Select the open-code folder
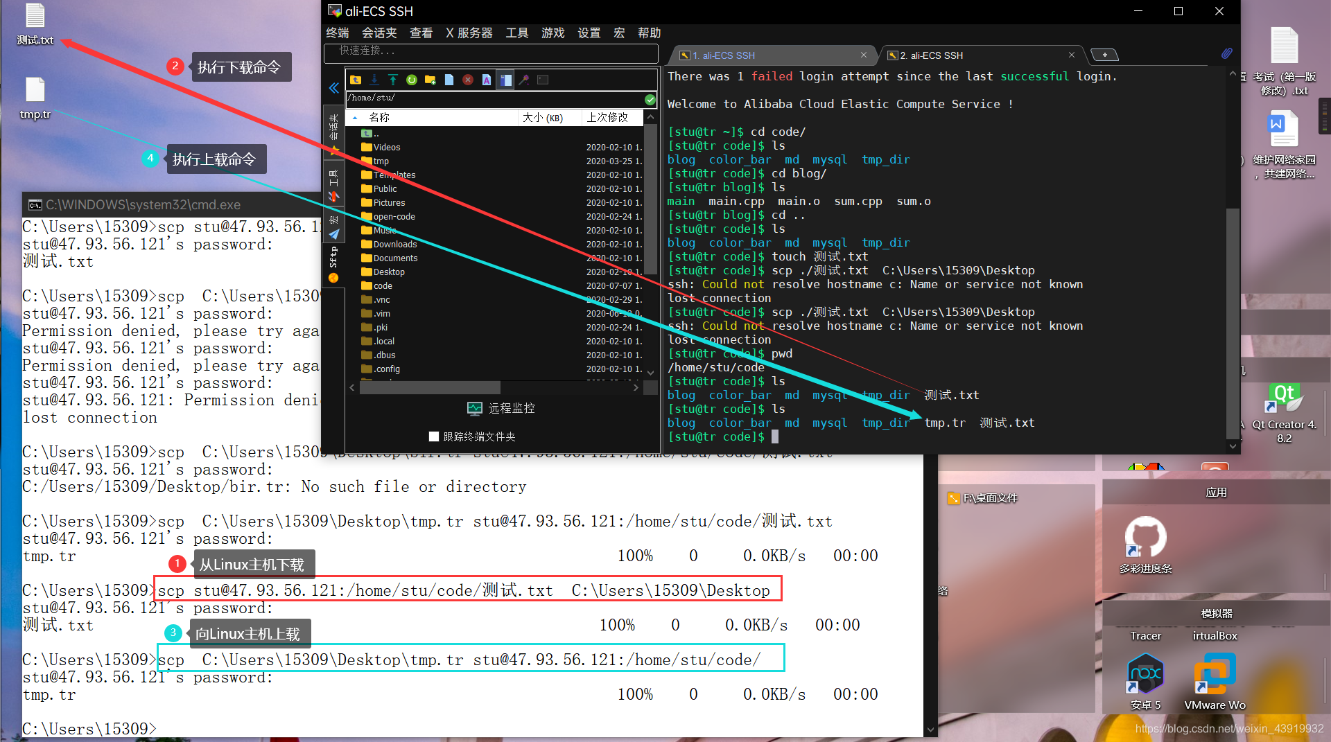 click(x=495, y=217)
